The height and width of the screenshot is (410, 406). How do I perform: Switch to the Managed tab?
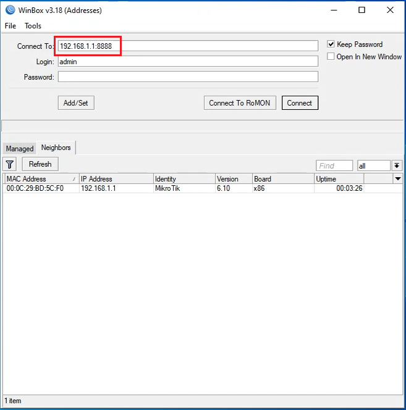20,149
